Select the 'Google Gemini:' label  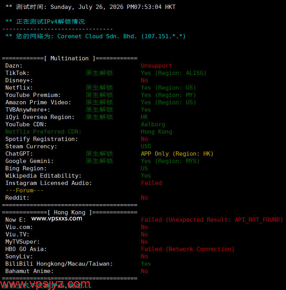[x=30, y=161]
